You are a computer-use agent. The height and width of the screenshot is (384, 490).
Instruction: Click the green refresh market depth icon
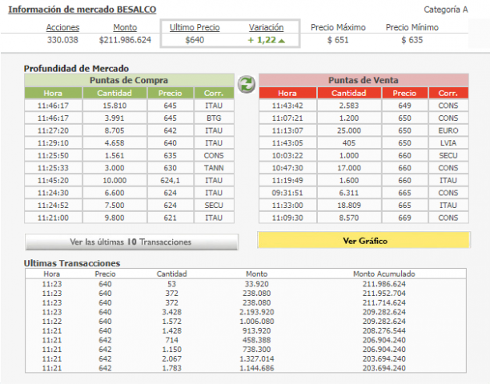[247, 84]
